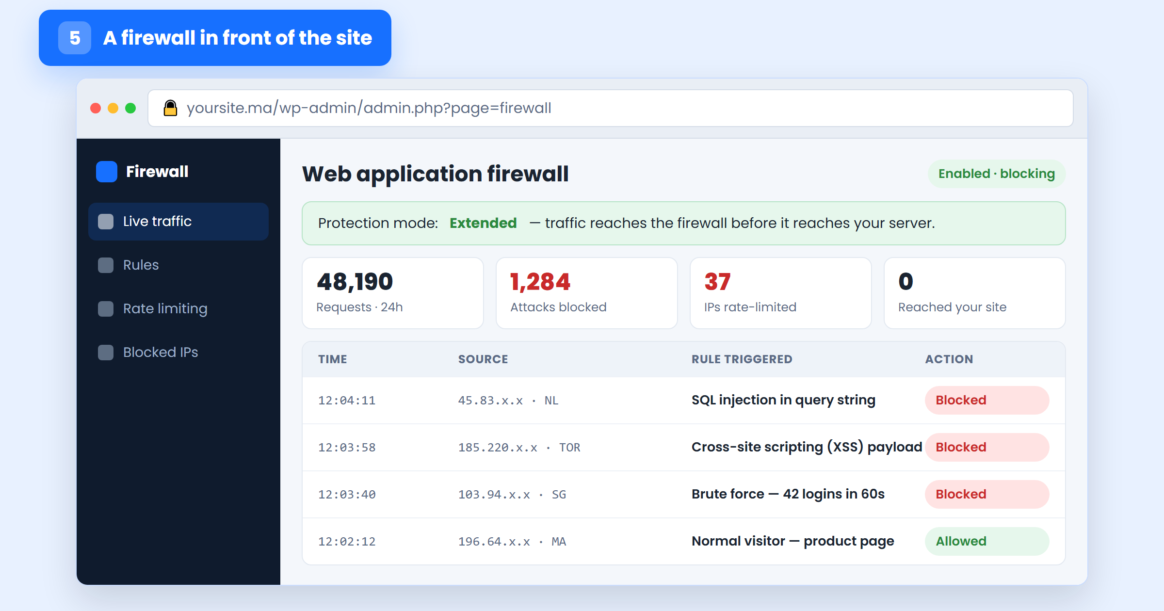The height and width of the screenshot is (611, 1164).
Task: Click the padlock icon in address bar
Action: pyautogui.click(x=170, y=108)
